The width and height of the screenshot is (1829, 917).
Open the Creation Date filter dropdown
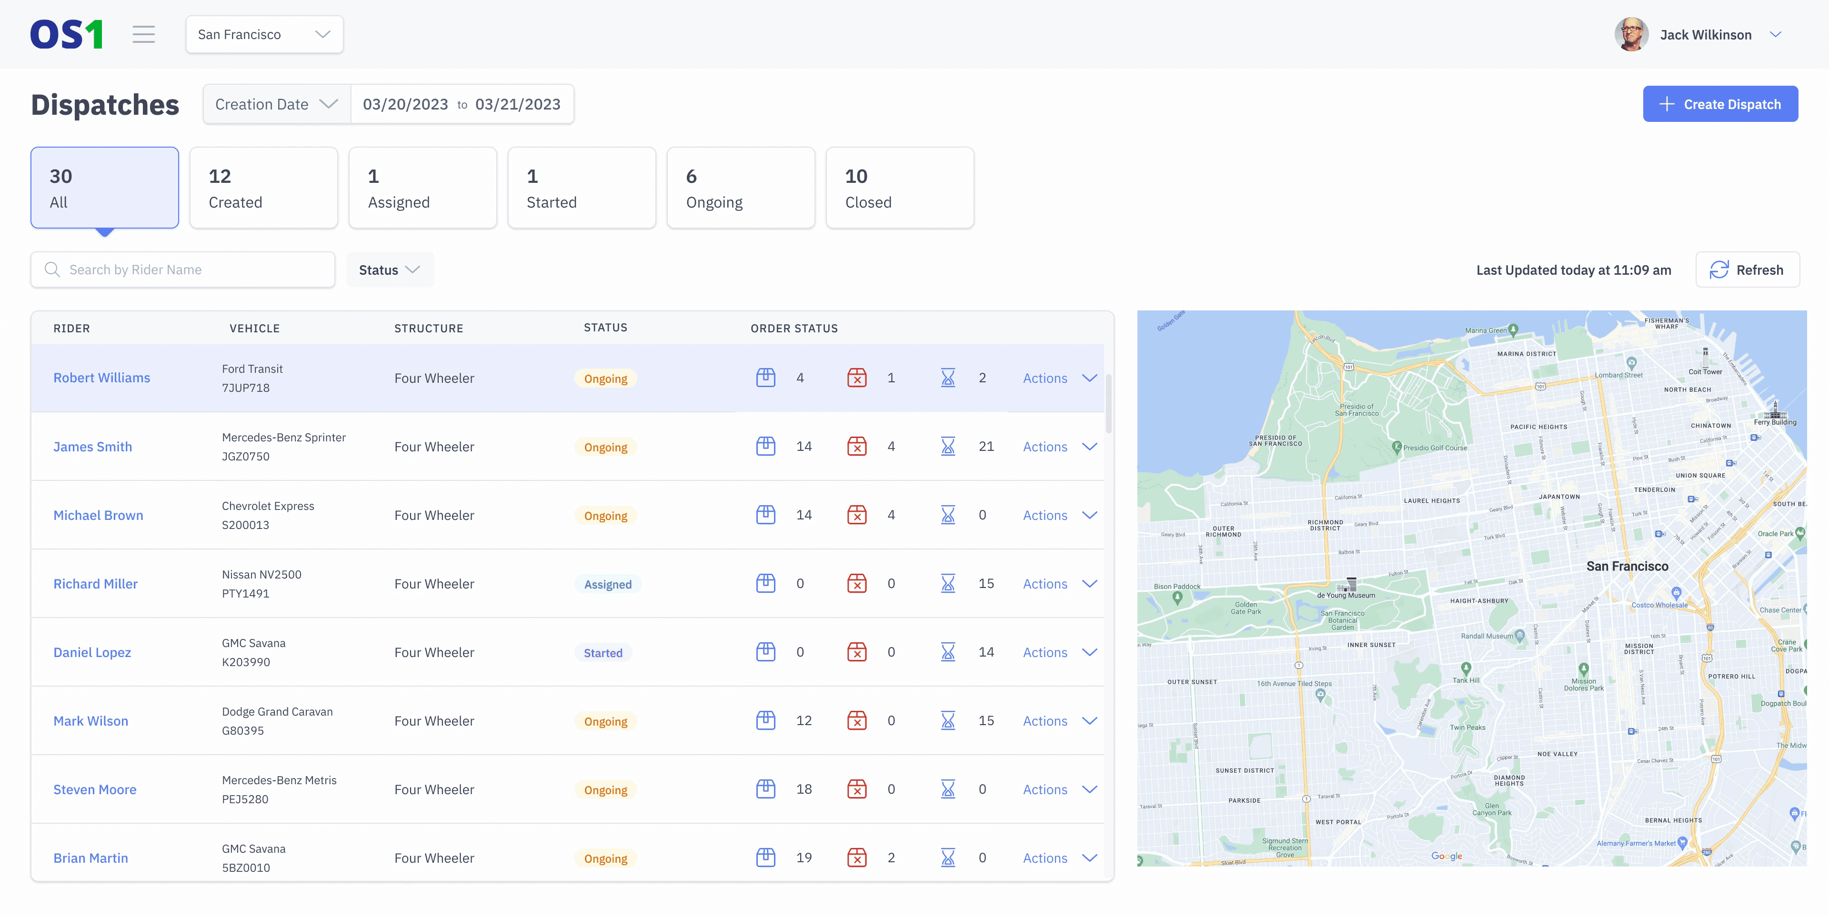pos(276,104)
